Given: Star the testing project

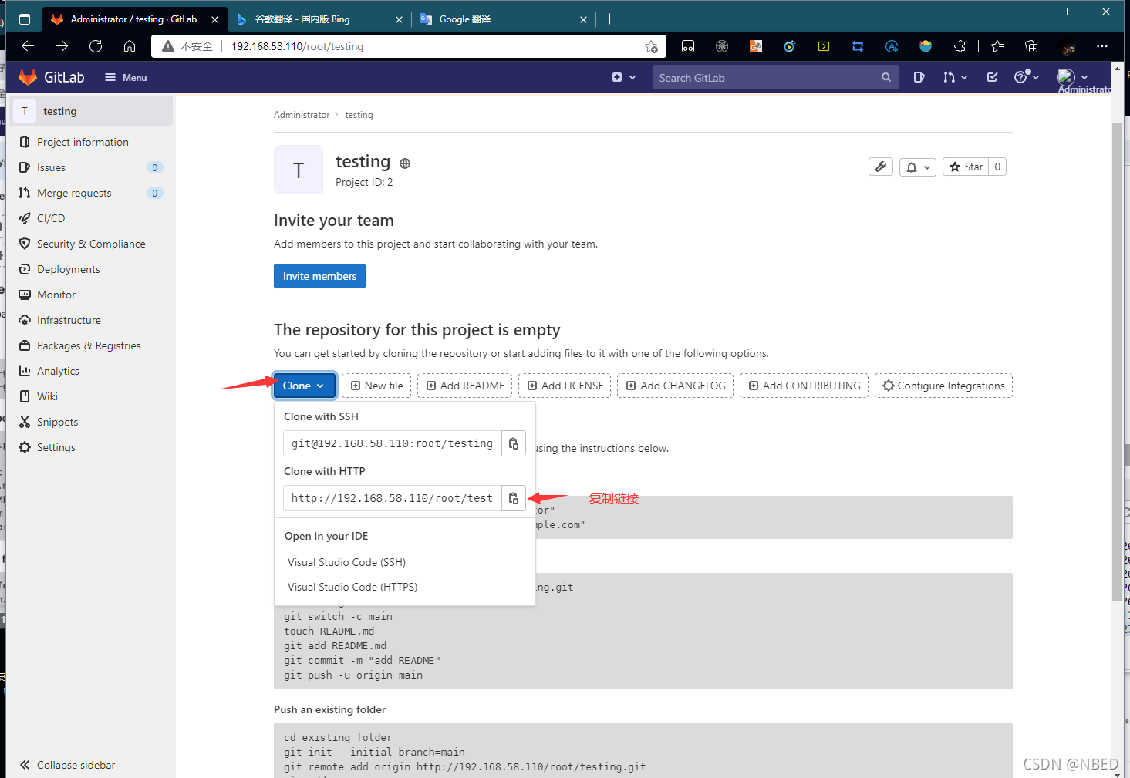Looking at the screenshot, I should [966, 167].
